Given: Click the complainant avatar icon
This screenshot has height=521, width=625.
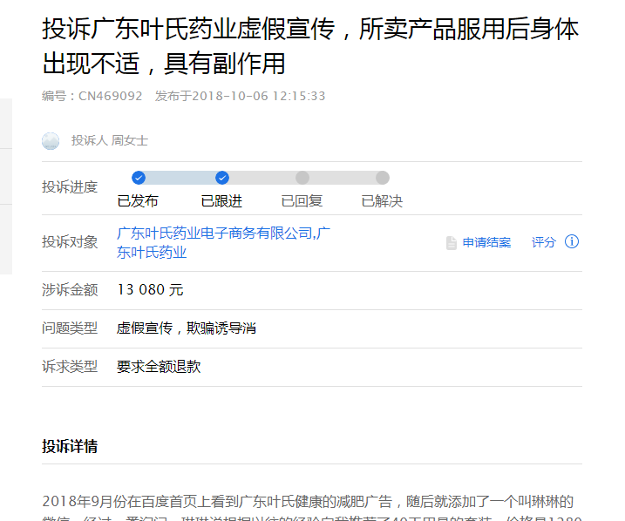Looking at the screenshot, I should pyautogui.click(x=51, y=141).
